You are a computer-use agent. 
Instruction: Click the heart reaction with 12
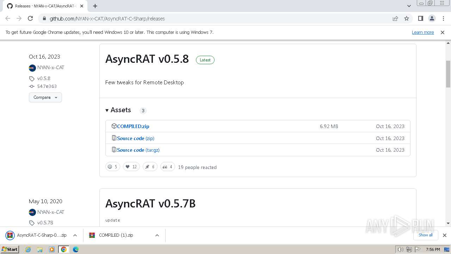pos(131,167)
